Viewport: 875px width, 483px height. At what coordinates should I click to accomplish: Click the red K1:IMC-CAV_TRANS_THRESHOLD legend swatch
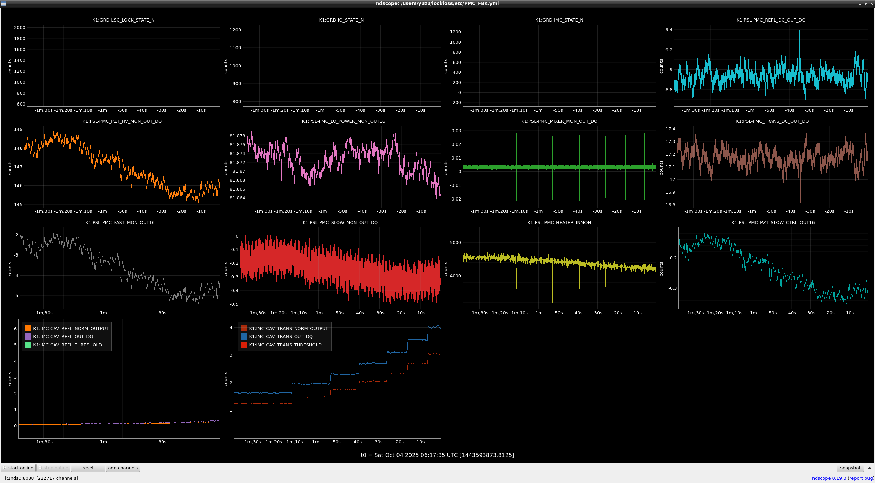pos(244,345)
